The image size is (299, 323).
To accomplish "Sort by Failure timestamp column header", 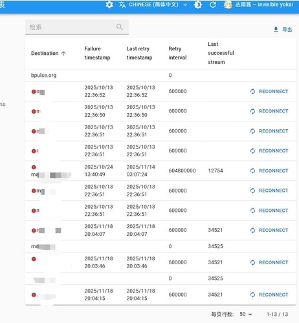I will coord(97,53).
